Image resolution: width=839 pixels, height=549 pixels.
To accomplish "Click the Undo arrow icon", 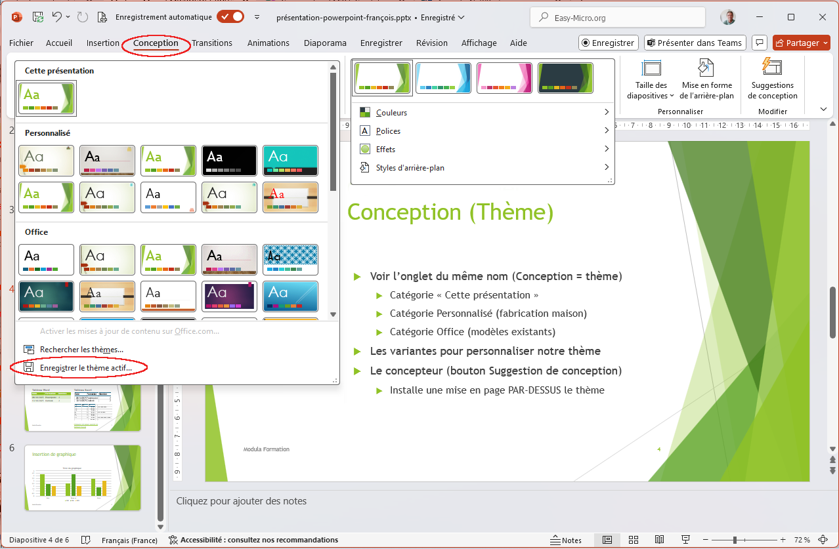I will [57, 17].
